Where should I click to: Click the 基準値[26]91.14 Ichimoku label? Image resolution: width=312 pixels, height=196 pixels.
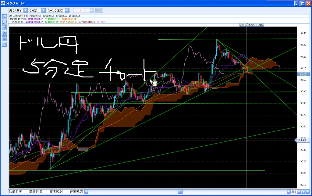34,22
